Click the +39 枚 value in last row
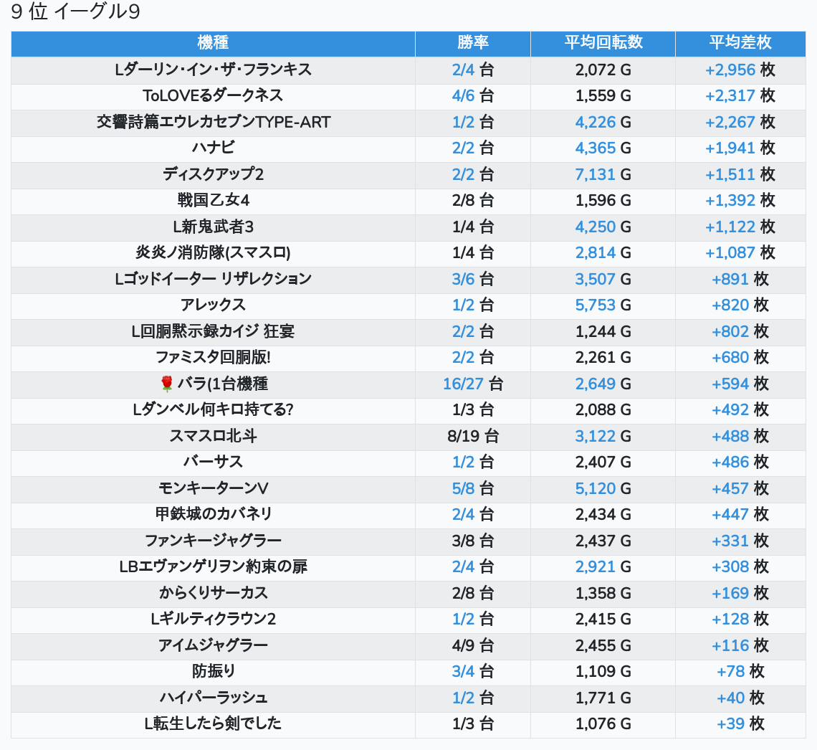 click(x=740, y=724)
